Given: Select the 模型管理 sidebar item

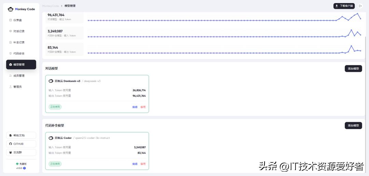Looking at the screenshot, I should (x=21, y=64).
